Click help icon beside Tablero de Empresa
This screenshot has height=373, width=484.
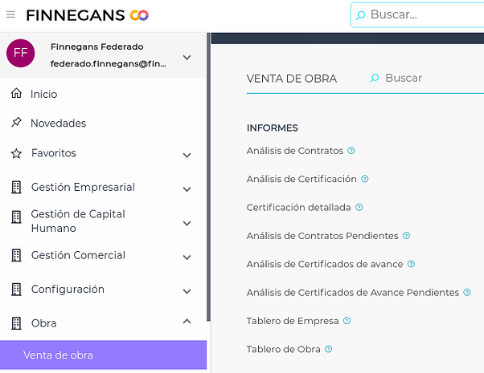click(x=347, y=321)
